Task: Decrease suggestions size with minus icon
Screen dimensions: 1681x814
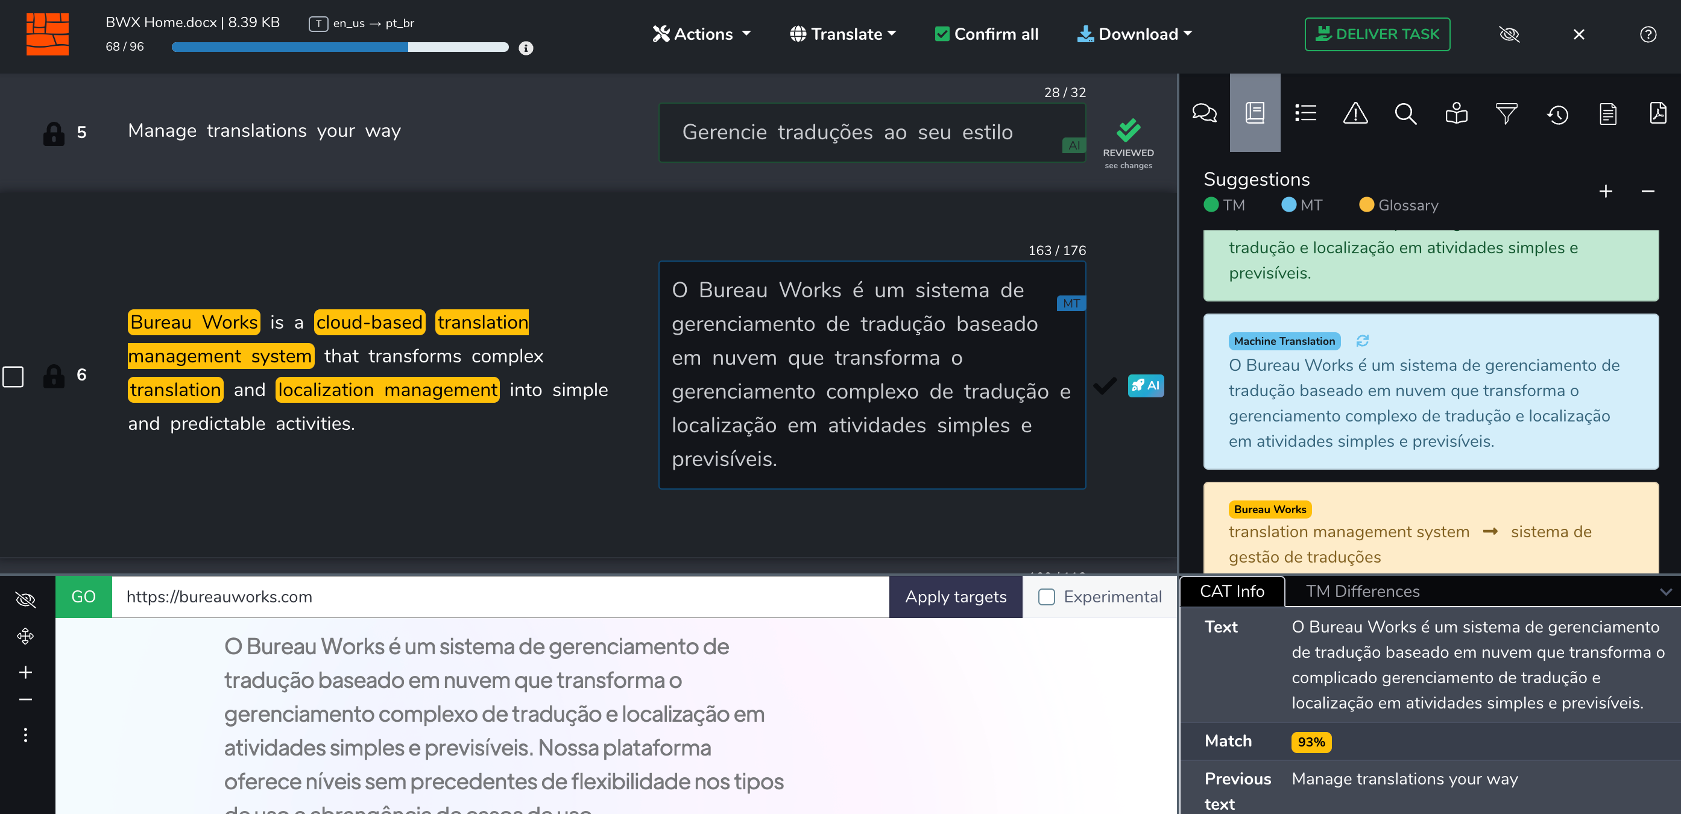Action: pos(1648,191)
